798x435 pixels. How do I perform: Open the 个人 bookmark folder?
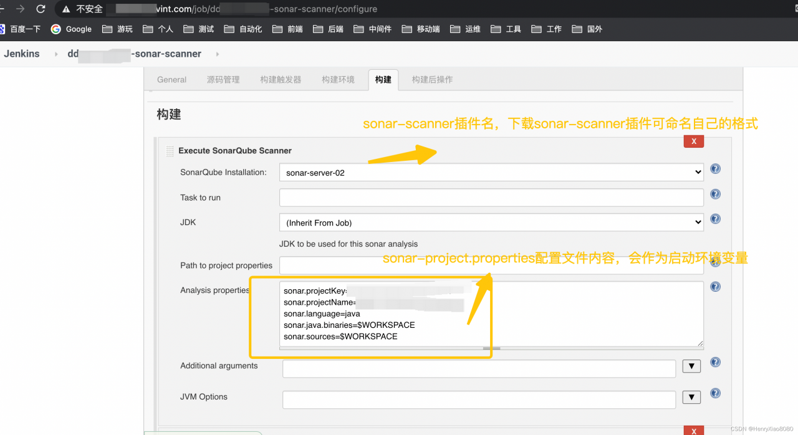click(x=158, y=29)
